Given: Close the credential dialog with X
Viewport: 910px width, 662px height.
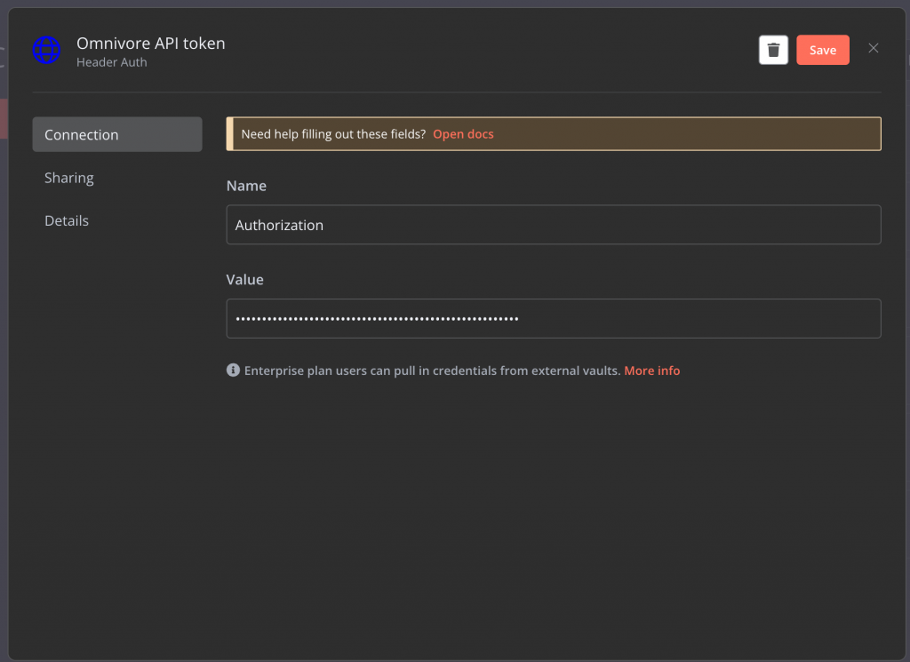Looking at the screenshot, I should [x=873, y=49].
